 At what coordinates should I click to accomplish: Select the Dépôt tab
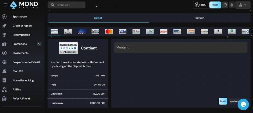[x=98, y=18]
